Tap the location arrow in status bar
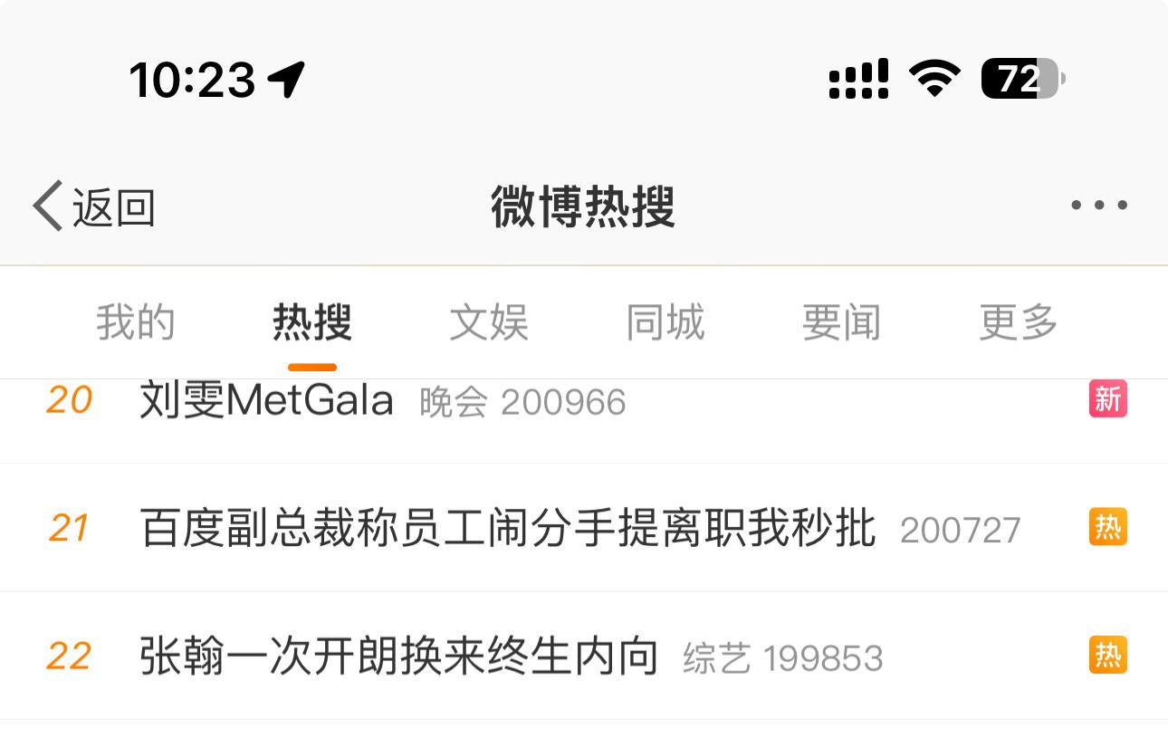Screen dimensions: 1168x738 click(287, 80)
